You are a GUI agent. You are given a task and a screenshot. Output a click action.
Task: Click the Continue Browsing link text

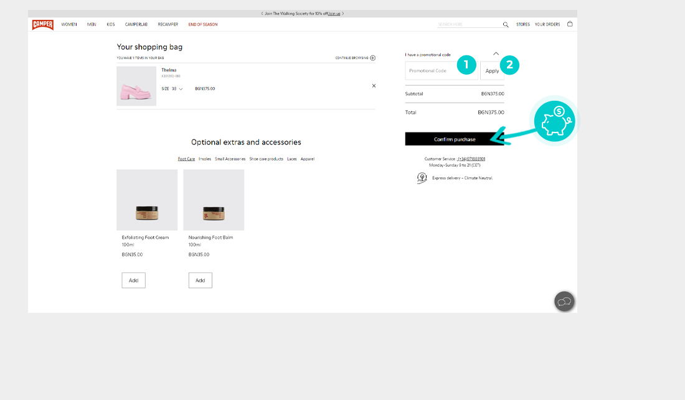352,58
